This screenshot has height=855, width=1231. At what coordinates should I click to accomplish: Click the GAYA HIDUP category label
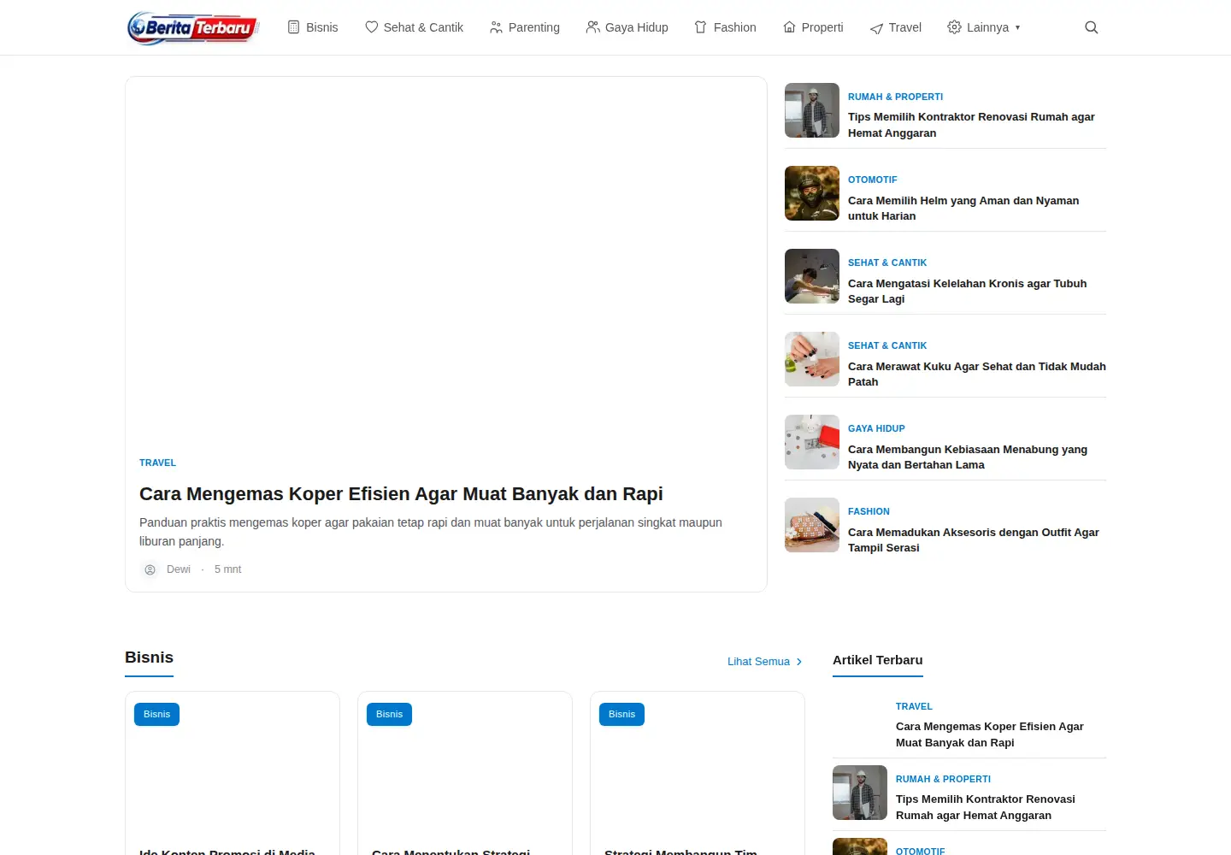pos(876,428)
